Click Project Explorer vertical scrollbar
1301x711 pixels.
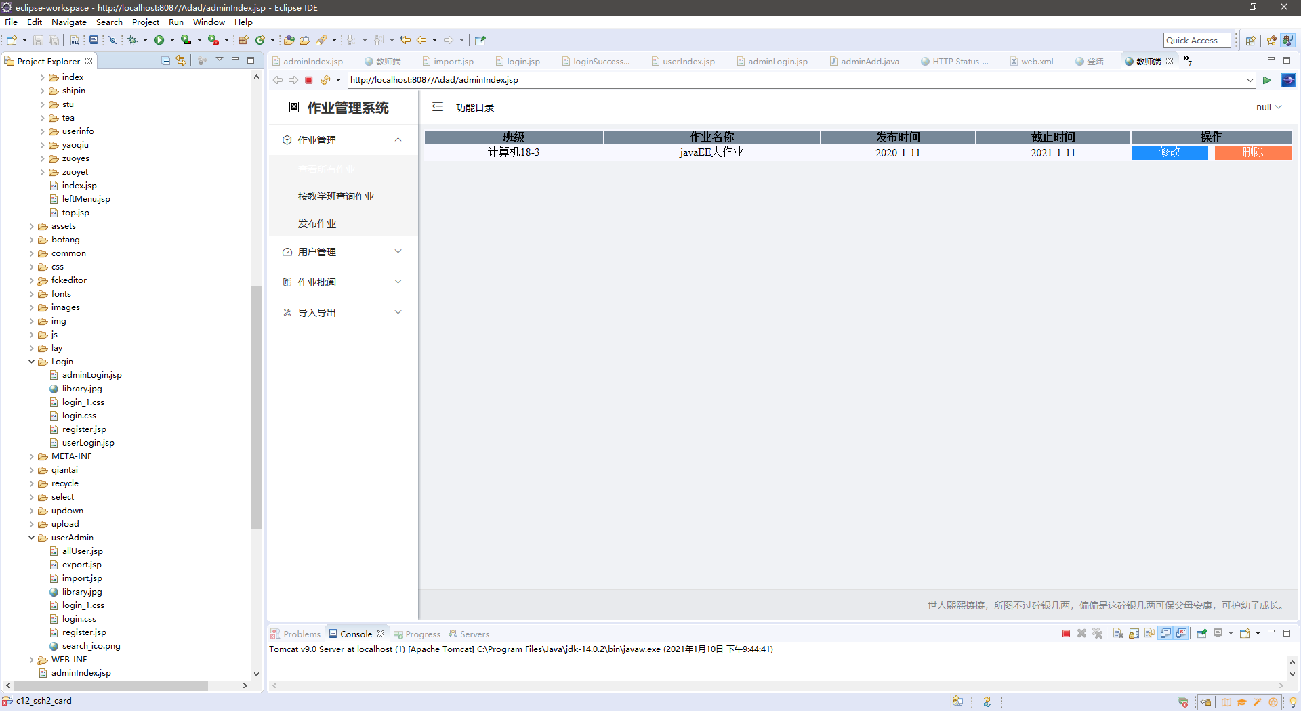coord(256,406)
